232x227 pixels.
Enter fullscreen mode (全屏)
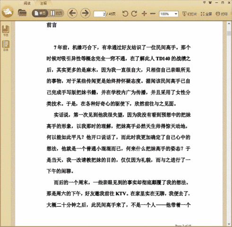click(x=206, y=14)
